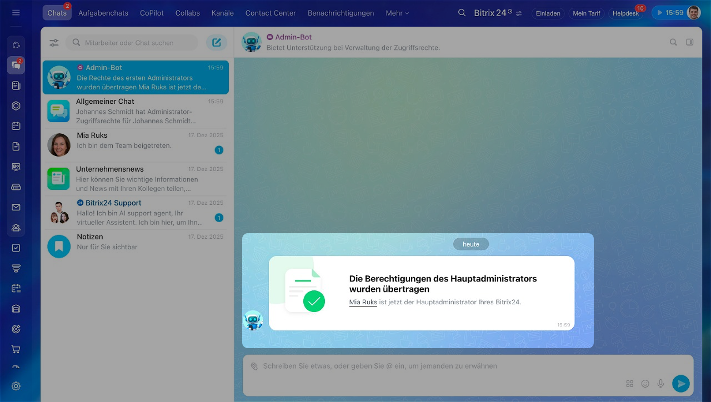The image size is (711, 402).
Task: Open the Contact Center tab
Action: [x=271, y=13]
